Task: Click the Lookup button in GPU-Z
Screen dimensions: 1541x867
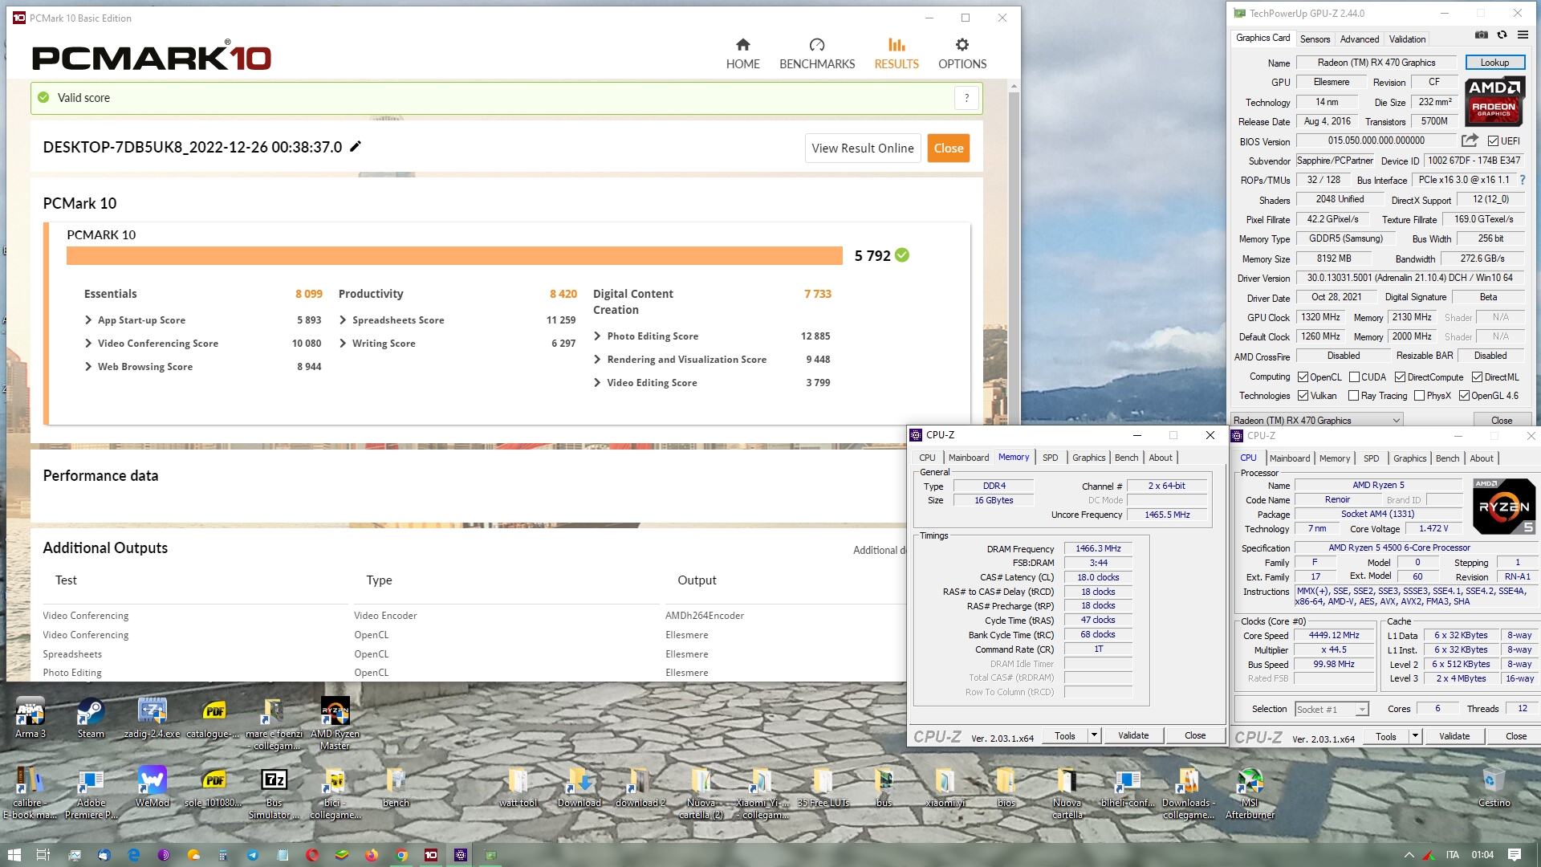Action: (x=1494, y=63)
